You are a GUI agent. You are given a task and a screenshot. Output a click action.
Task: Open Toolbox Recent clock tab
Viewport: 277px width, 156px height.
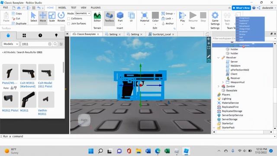[40, 36]
